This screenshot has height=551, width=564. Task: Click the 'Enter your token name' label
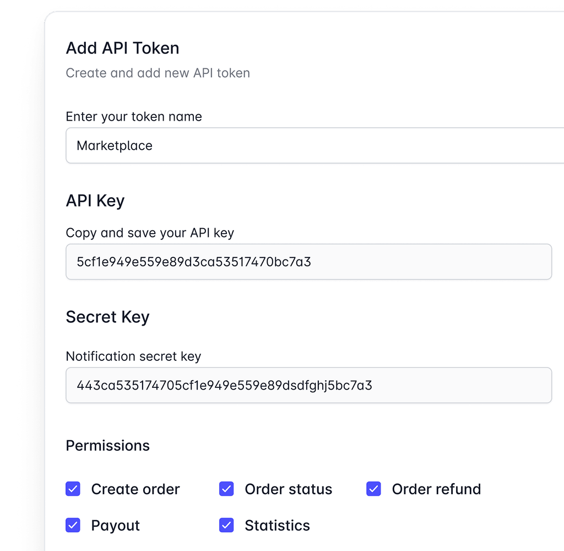click(x=134, y=117)
